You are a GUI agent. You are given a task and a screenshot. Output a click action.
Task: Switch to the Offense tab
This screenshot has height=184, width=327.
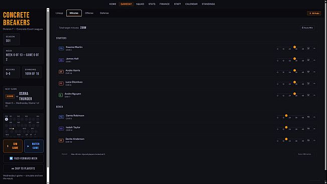tap(89, 13)
